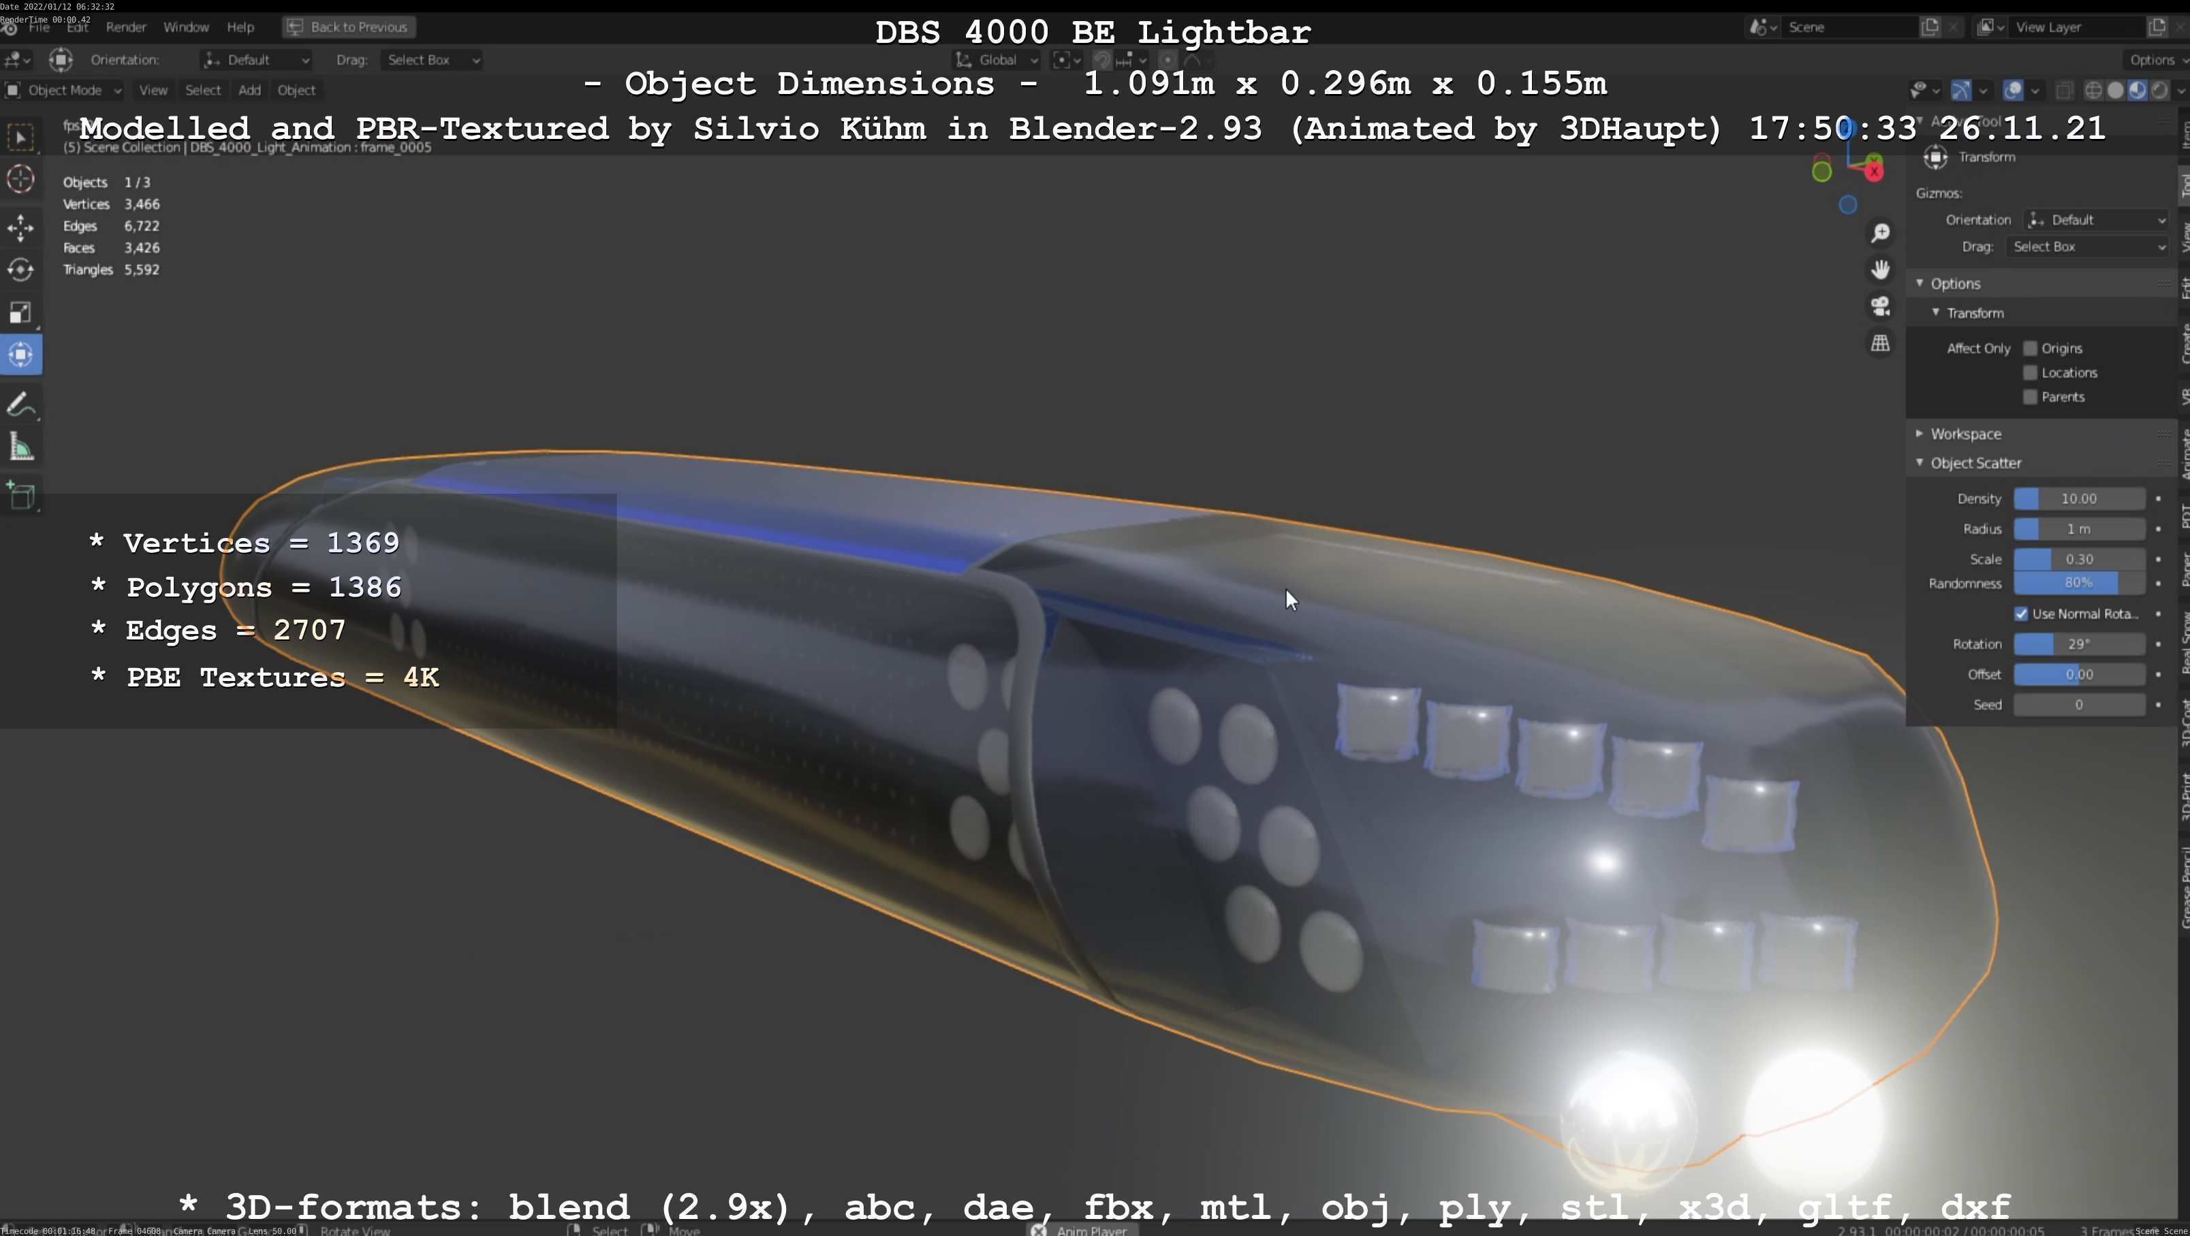This screenshot has height=1236, width=2190.
Task: Click the red X axis gizmo ball
Action: click(1875, 172)
